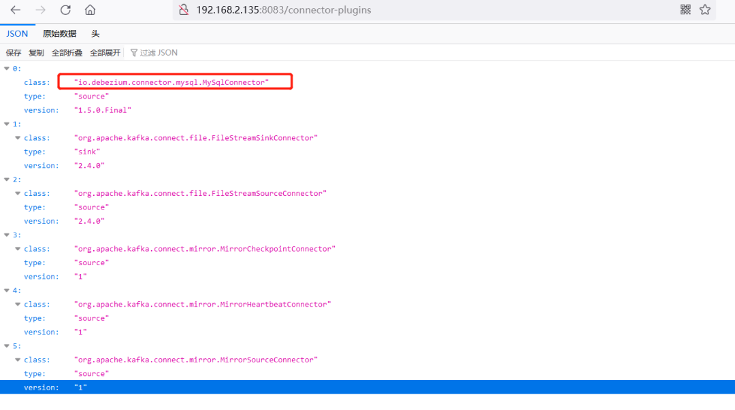The image size is (735, 410).
Task: Collapse array item 2
Action: [7, 180]
